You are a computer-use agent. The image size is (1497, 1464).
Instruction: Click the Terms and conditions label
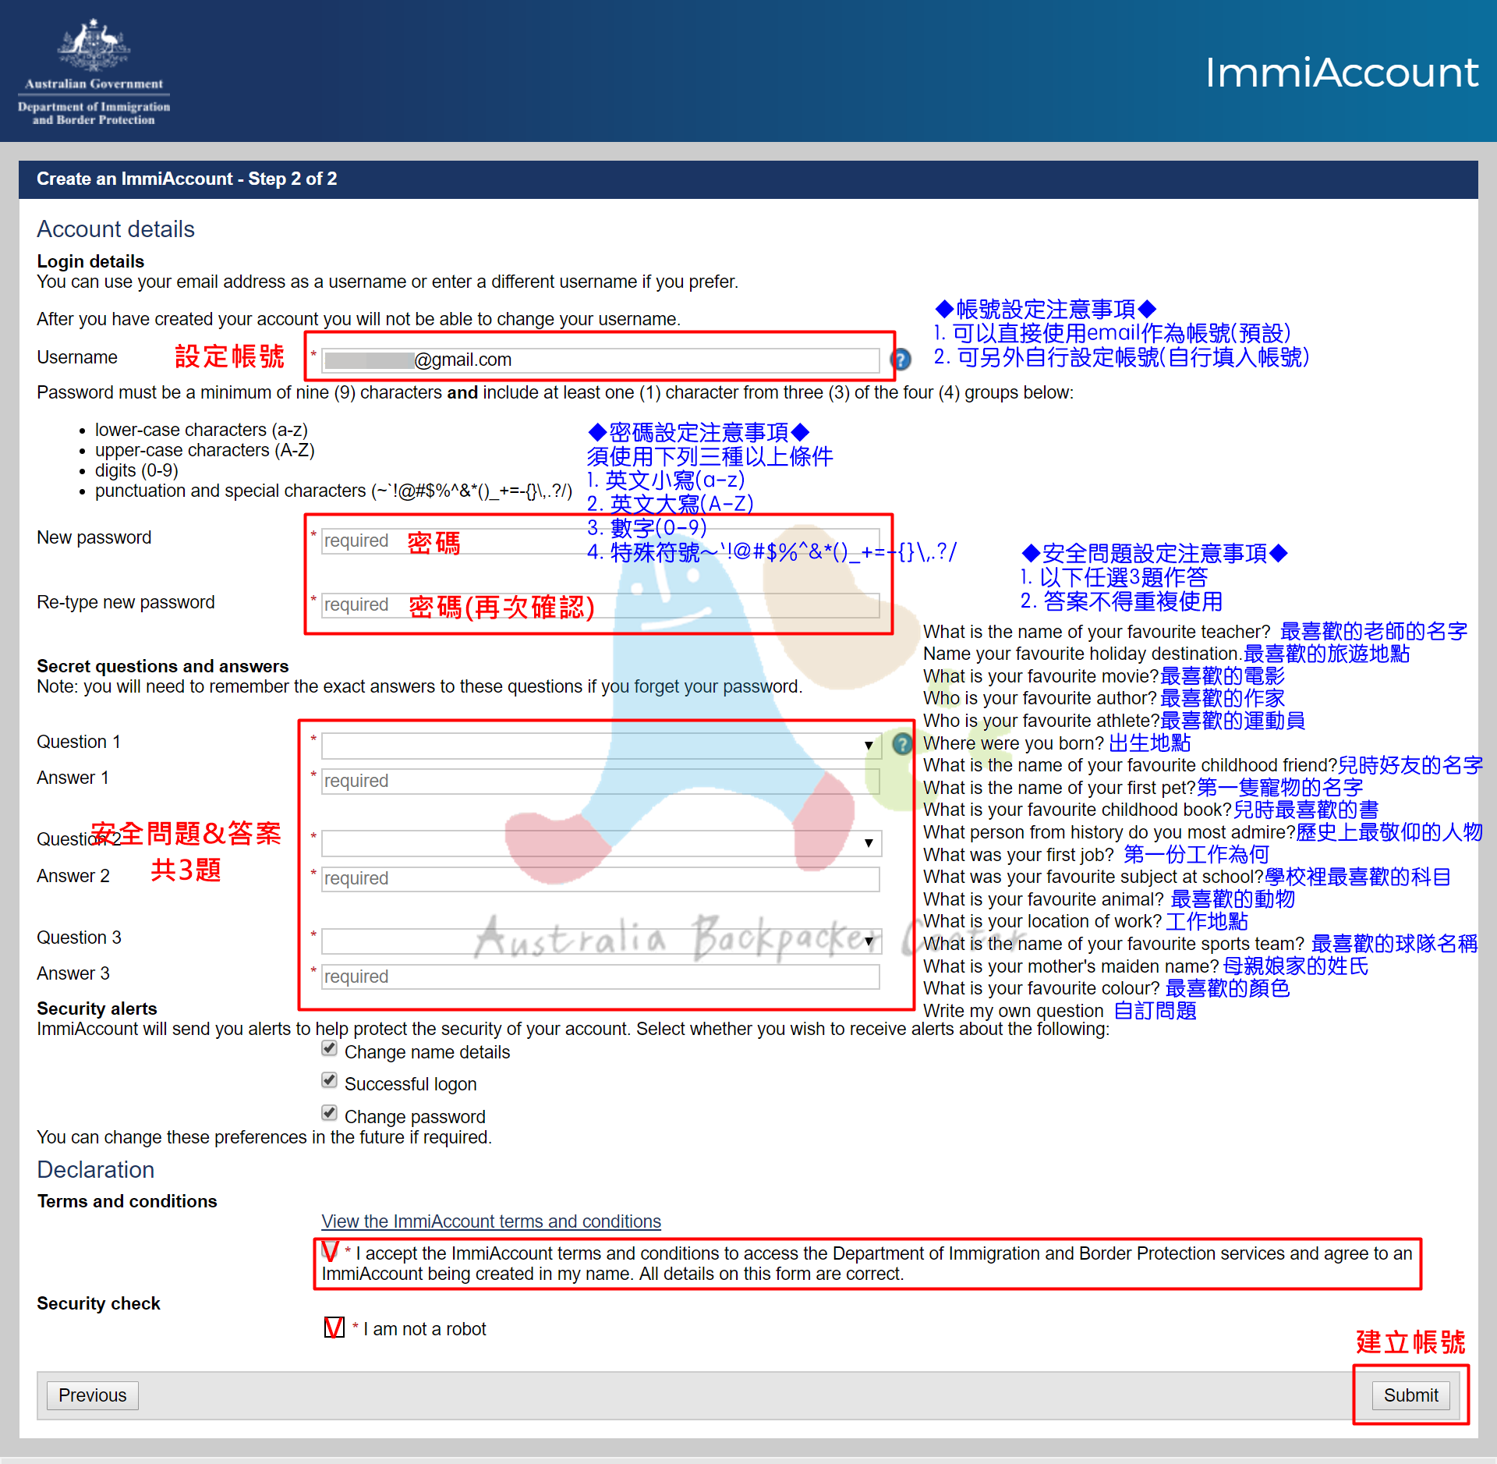click(127, 1201)
